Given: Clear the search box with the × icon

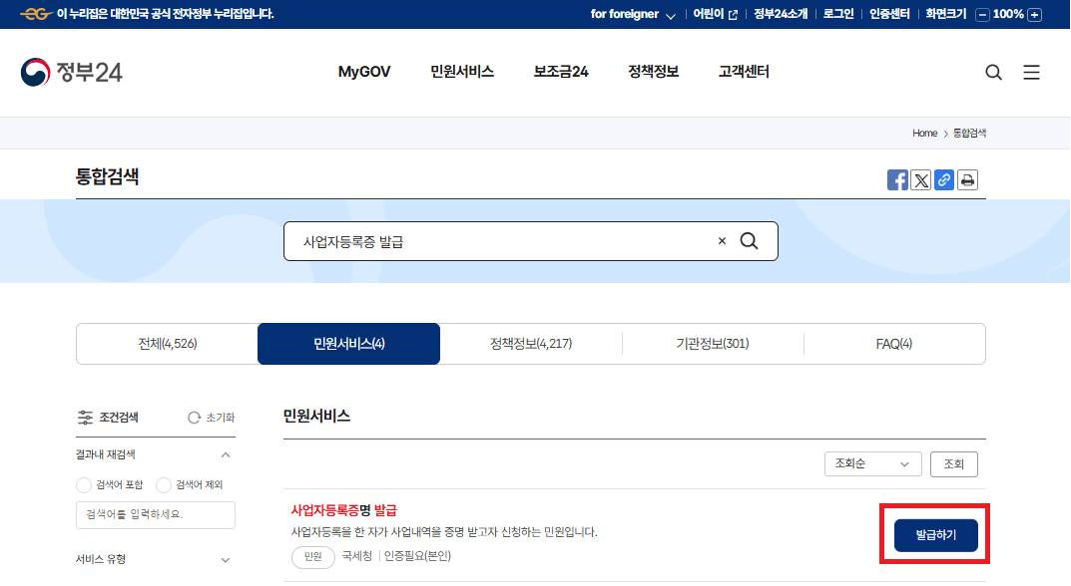Looking at the screenshot, I should (x=722, y=240).
